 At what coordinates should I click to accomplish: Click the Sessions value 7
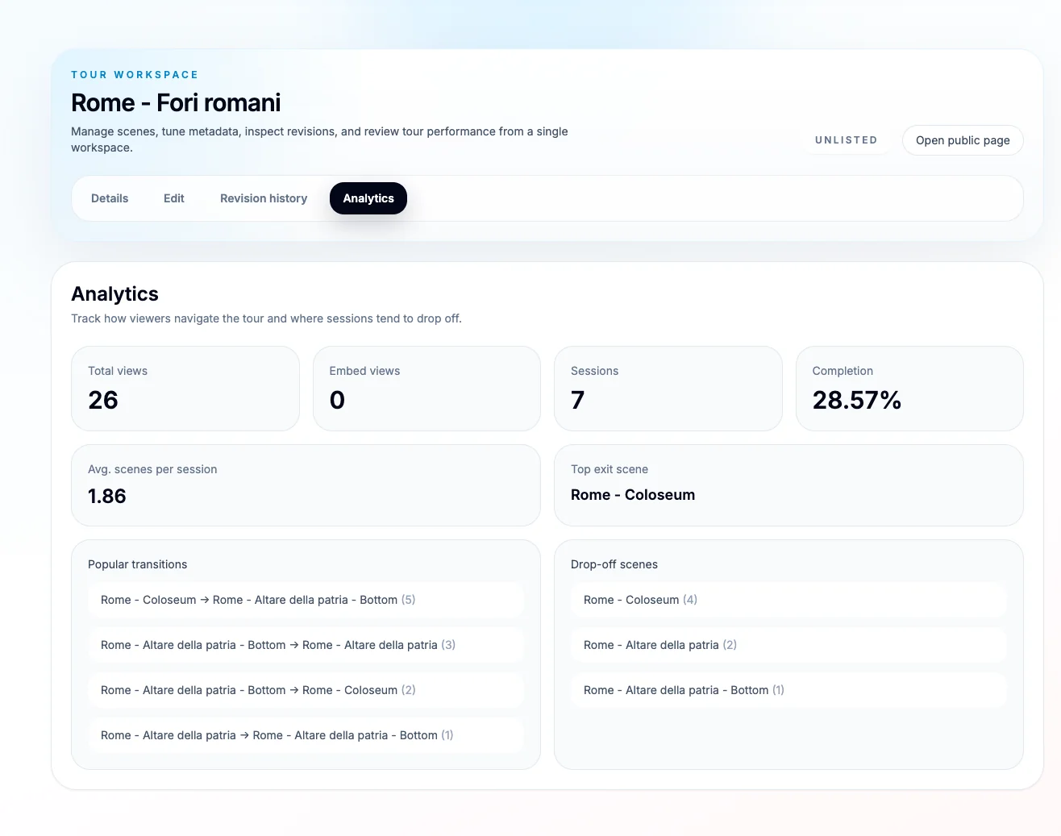[577, 400]
